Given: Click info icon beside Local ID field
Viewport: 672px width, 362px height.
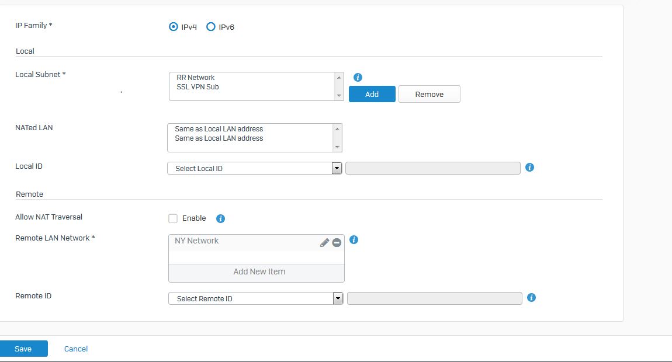Looking at the screenshot, I should (529, 167).
